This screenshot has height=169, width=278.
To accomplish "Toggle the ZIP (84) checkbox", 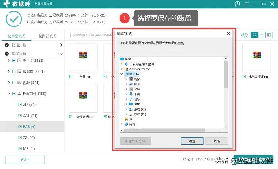I will (20, 105).
